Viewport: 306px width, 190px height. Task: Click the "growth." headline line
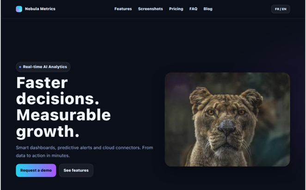[48, 131]
